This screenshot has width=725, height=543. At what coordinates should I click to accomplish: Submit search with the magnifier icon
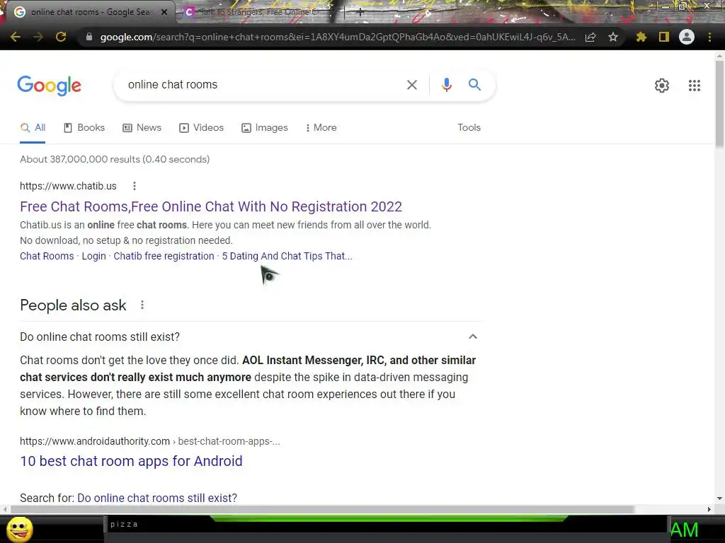click(x=474, y=85)
